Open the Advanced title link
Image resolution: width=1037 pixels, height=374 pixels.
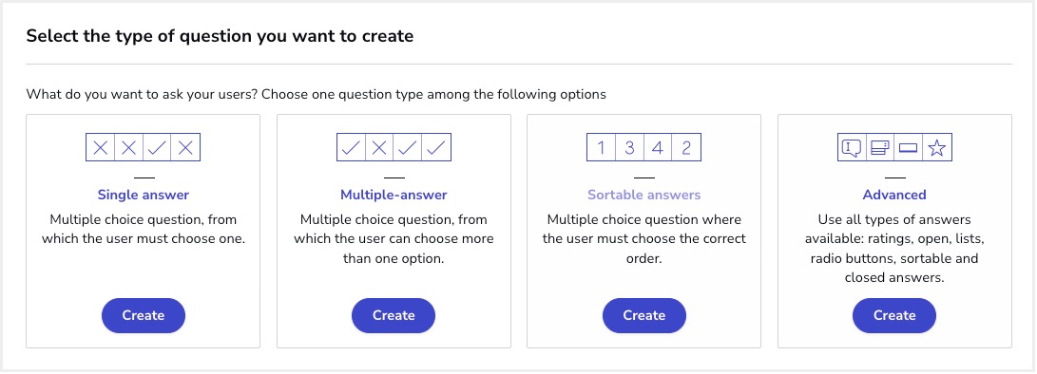pyautogui.click(x=894, y=195)
